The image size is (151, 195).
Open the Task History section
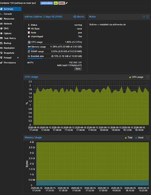(11, 38)
